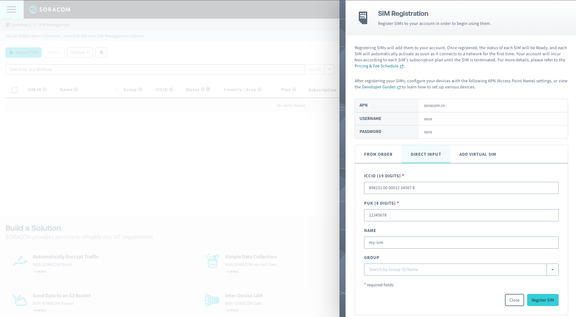This screenshot has width=576, height=317.
Task: Switch to the Add Virtual SIM tab
Action: tap(477, 154)
